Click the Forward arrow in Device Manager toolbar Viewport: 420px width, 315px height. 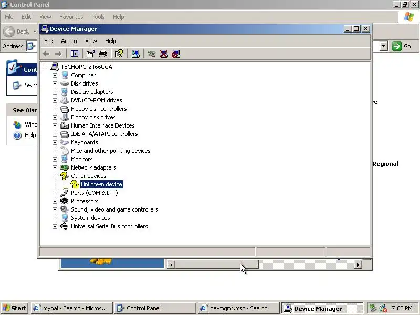pos(58,54)
